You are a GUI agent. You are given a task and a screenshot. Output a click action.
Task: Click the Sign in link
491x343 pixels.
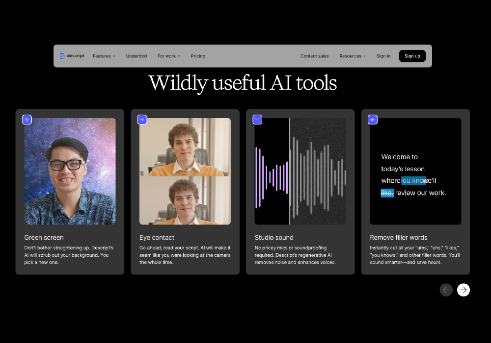click(x=383, y=56)
